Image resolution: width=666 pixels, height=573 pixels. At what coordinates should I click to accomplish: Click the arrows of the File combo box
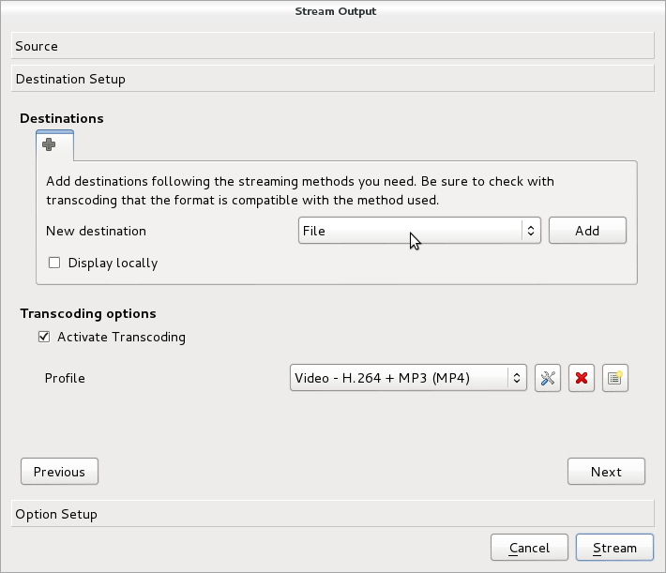tap(531, 231)
